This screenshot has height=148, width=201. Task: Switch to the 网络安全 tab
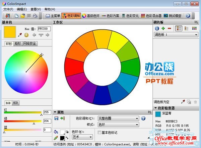[x=30, y=43]
